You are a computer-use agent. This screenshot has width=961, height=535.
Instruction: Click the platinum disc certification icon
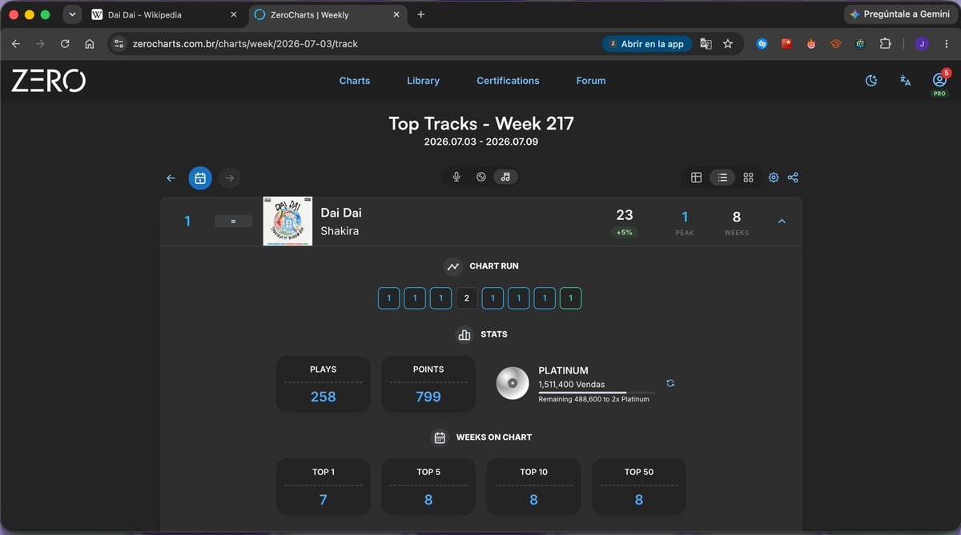(x=513, y=383)
